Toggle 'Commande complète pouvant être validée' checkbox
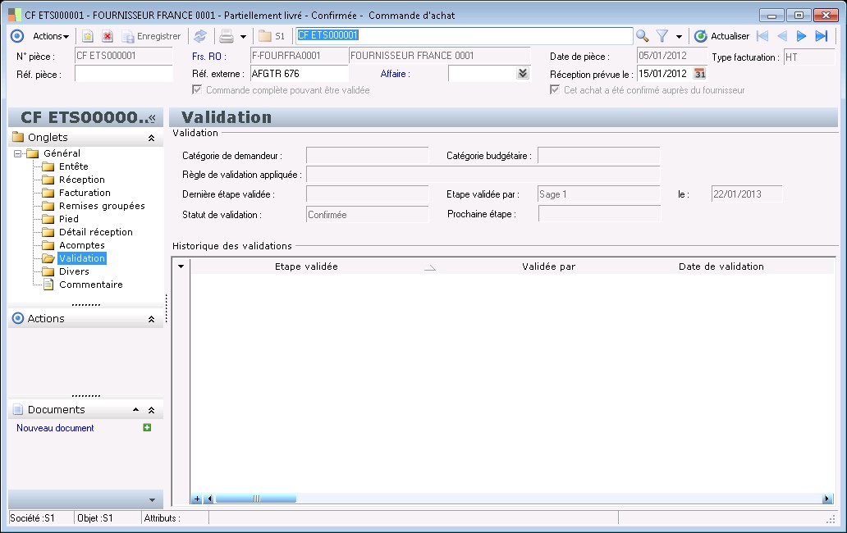Screen dimensions: 847x533 198,89
